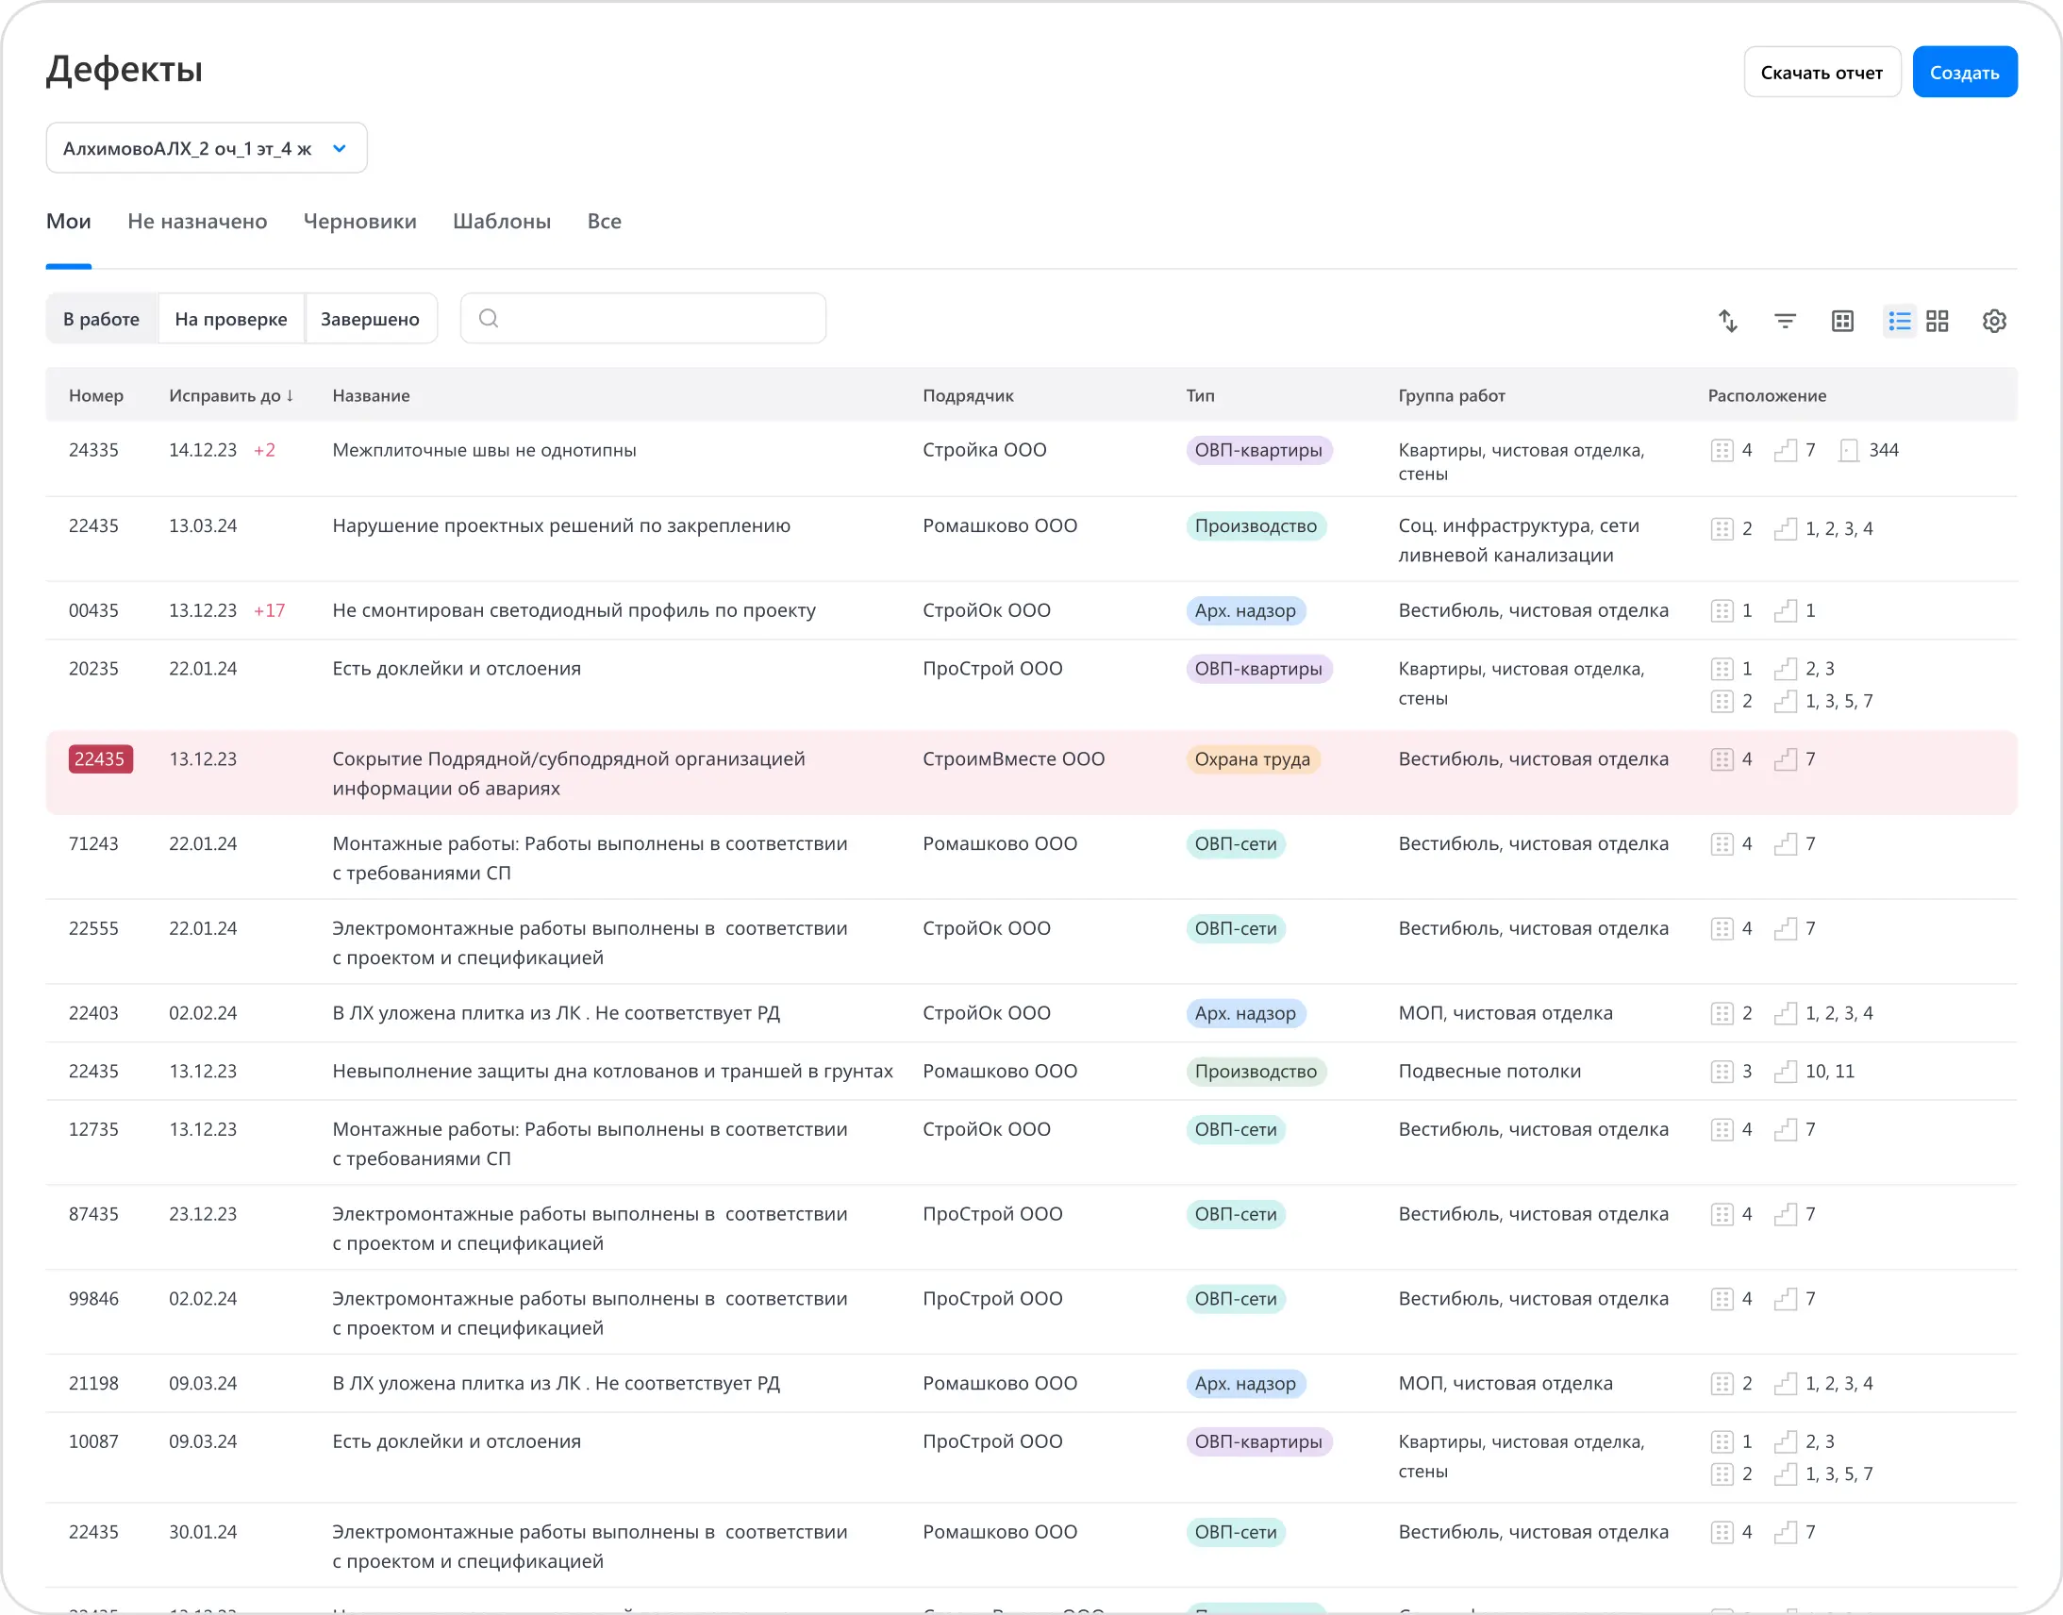
Task: Click contractor СтроимВместе ООО
Action: point(1013,759)
